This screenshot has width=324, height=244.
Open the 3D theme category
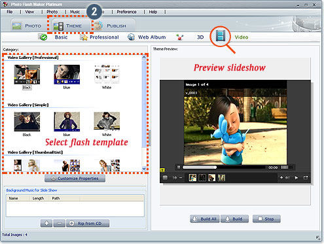[190, 37]
